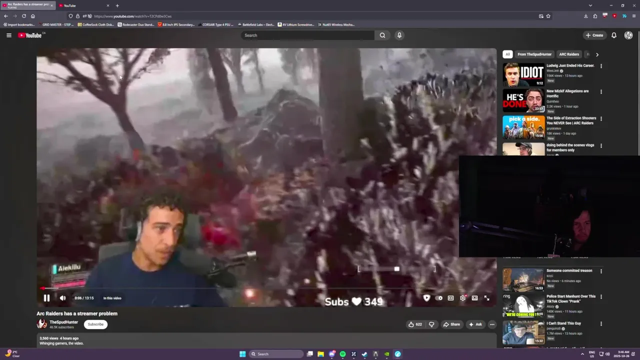Like the video with thumbs up
This screenshot has width=640, height=360.
click(x=415, y=324)
